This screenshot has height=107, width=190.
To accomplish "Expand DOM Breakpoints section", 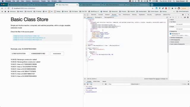I will coord(175,40).
